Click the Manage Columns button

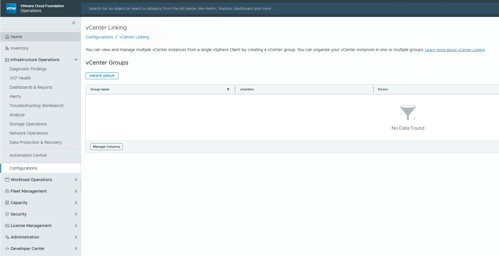tap(106, 147)
